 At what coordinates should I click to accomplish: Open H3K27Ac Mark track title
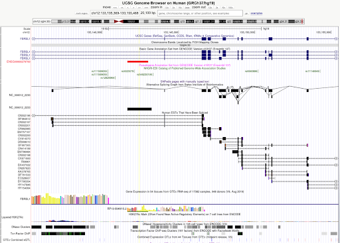point(185,215)
